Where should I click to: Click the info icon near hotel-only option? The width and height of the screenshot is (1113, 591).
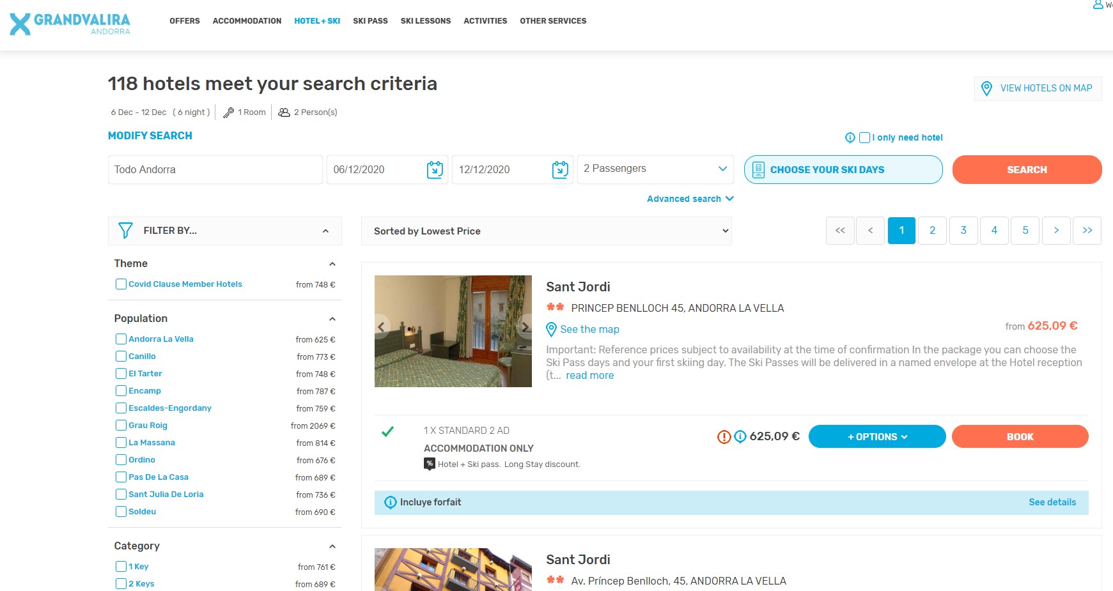pyautogui.click(x=850, y=137)
